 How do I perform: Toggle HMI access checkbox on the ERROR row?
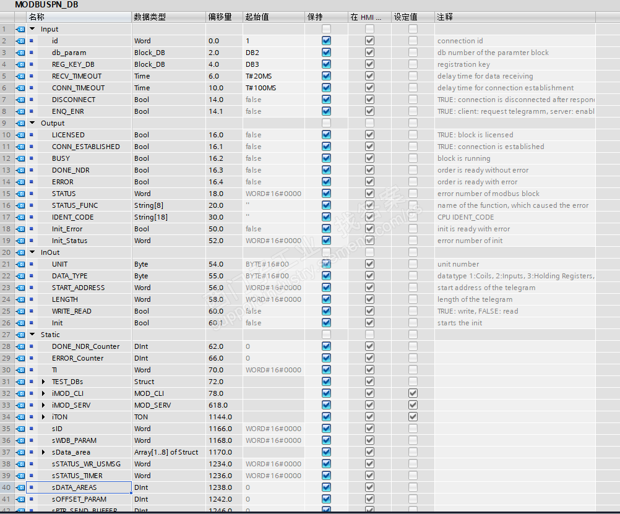(x=369, y=182)
